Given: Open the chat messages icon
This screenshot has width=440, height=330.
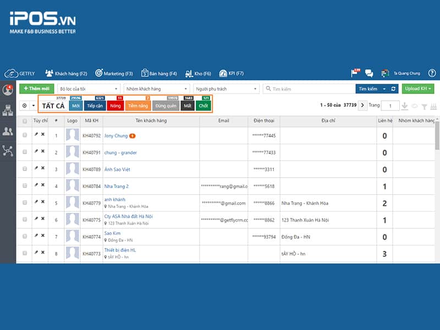Looking at the screenshot, I should (x=368, y=73).
